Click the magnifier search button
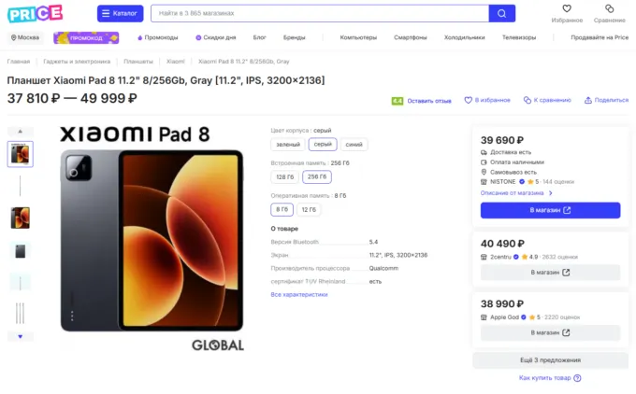636x394 pixels. click(x=501, y=13)
